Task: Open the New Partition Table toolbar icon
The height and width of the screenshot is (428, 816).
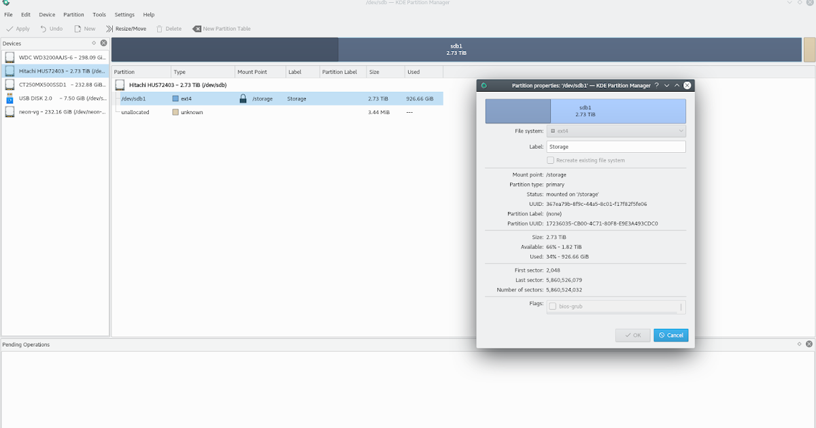Action: 196,29
